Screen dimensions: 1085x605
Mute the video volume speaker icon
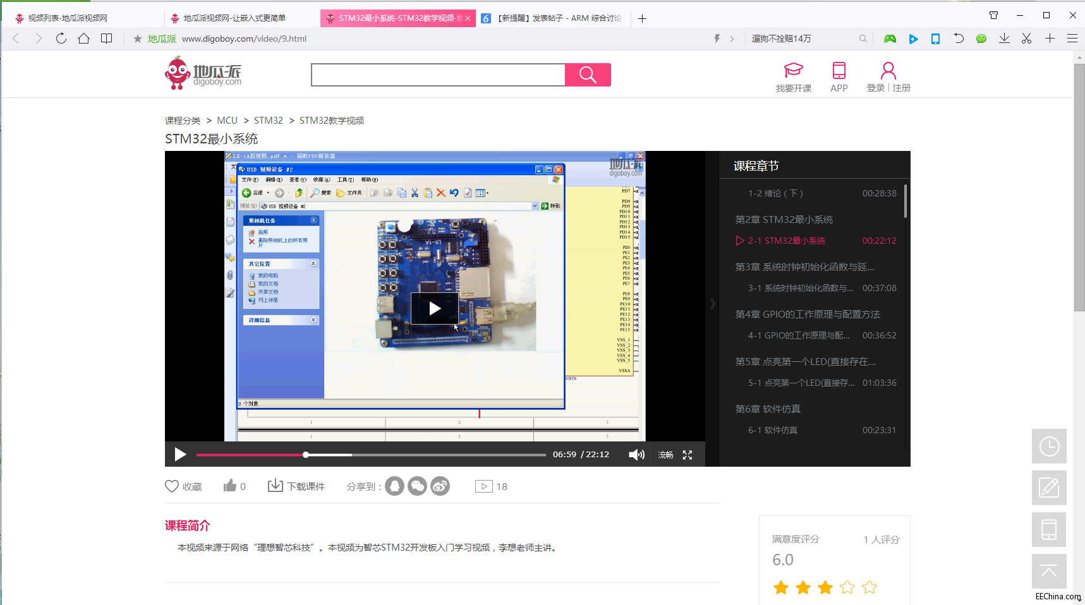point(636,455)
